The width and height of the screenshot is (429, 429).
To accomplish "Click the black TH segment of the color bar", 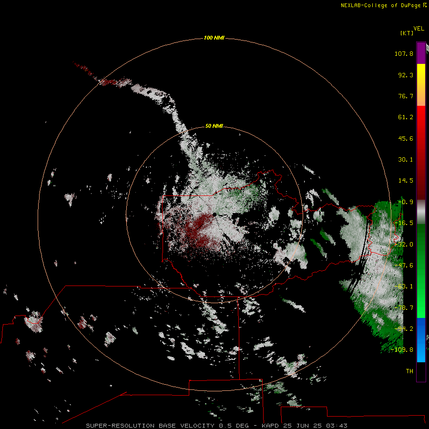I will click(421, 371).
